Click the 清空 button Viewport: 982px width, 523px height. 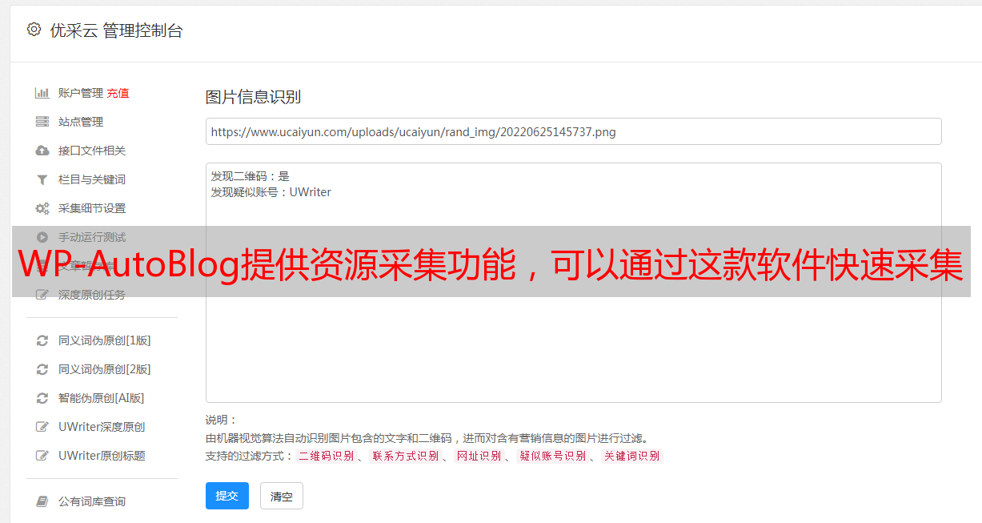click(282, 496)
